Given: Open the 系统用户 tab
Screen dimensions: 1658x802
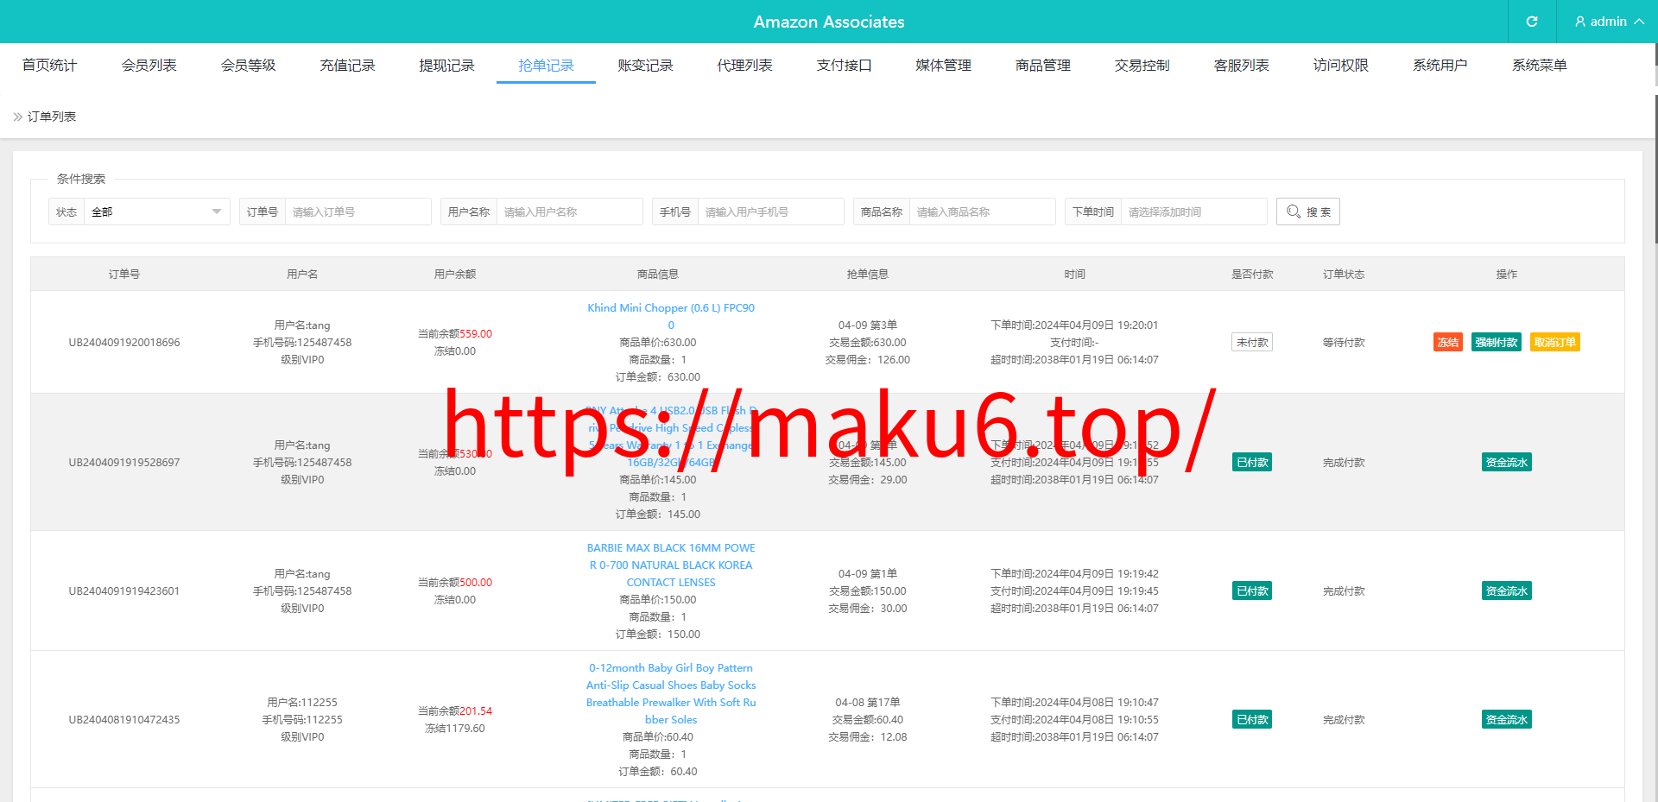Looking at the screenshot, I should (x=1440, y=65).
